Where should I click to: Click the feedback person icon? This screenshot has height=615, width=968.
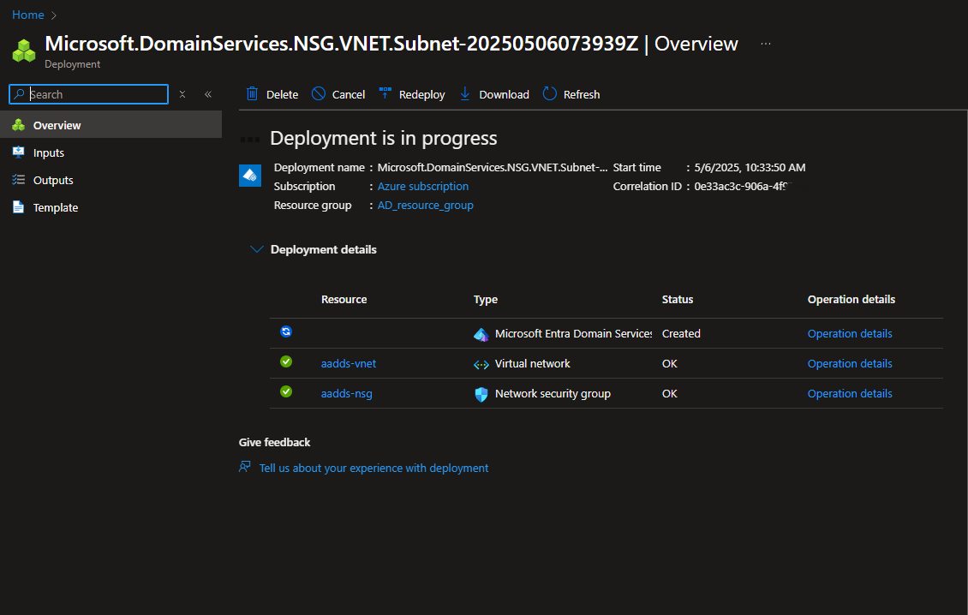(x=245, y=468)
